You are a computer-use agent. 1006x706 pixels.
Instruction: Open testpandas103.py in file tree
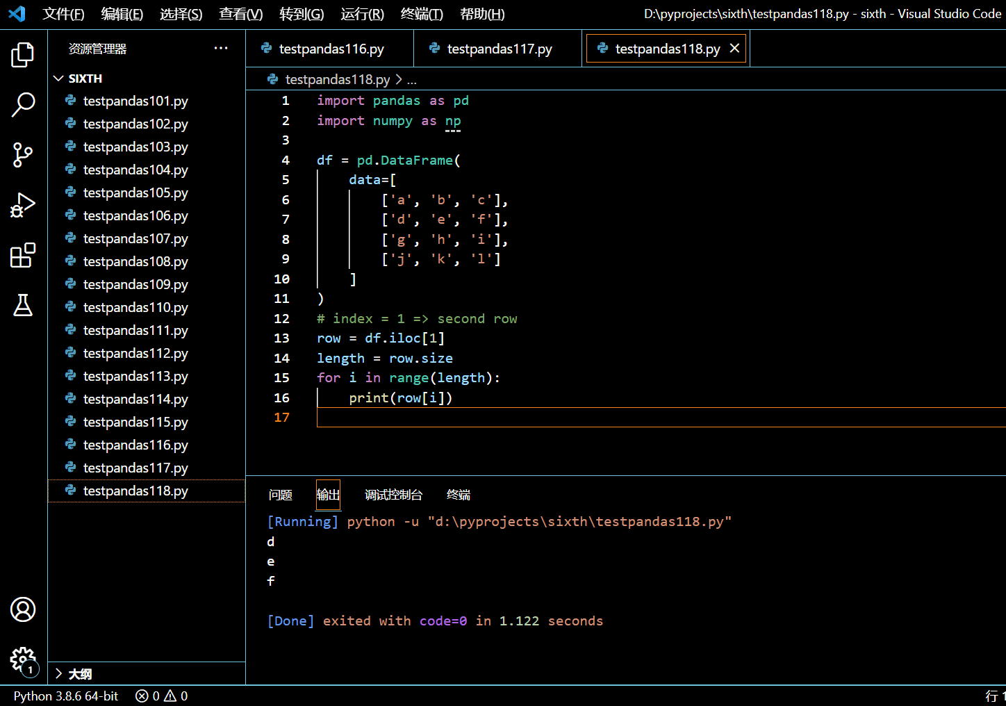[x=147, y=147]
